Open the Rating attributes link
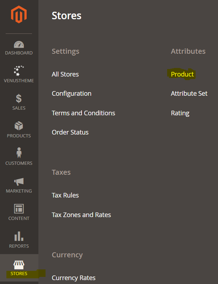The image size is (218, 284). [180, 113]
